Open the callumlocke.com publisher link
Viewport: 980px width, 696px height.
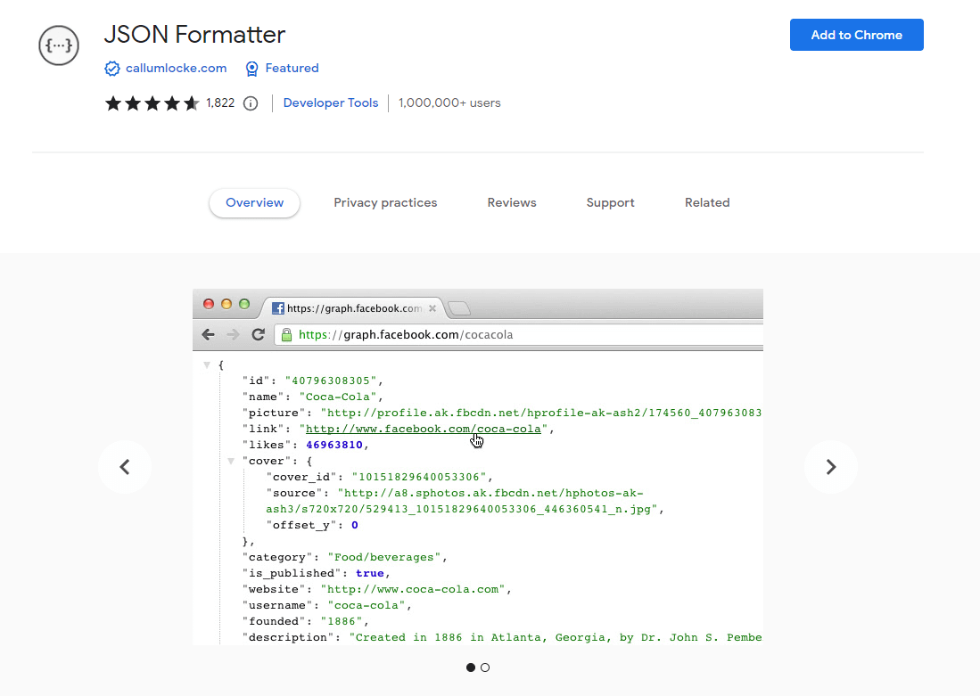coord(176,69)
